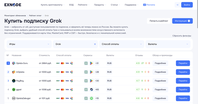The height and width of the screenshot is (104, 198).
Task: Click the Стоимость column header
Action: (x=44, y=55)
